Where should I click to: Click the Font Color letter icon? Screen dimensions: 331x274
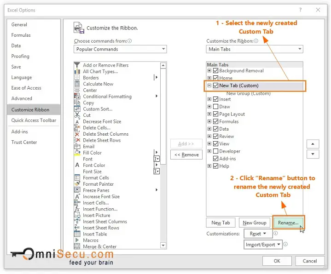tap(77, 165)
